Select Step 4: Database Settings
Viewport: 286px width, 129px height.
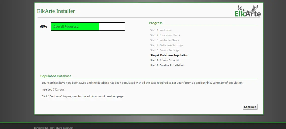(x=167, y=45)
